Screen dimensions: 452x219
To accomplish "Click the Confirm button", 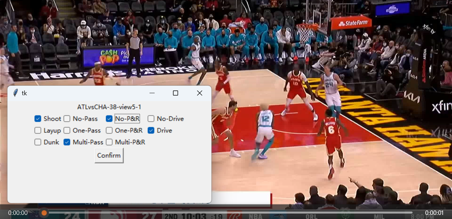I will pyautogui.click(x=109, y=155).
